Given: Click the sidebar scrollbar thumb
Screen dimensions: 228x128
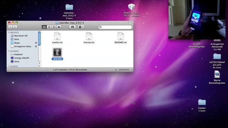Looking at the screenshot, I should click(x=40, y=38).
